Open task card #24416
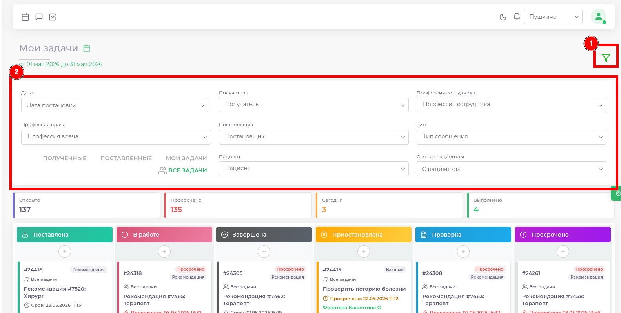Viewport: 621px width, 313px height. [65, 287]
